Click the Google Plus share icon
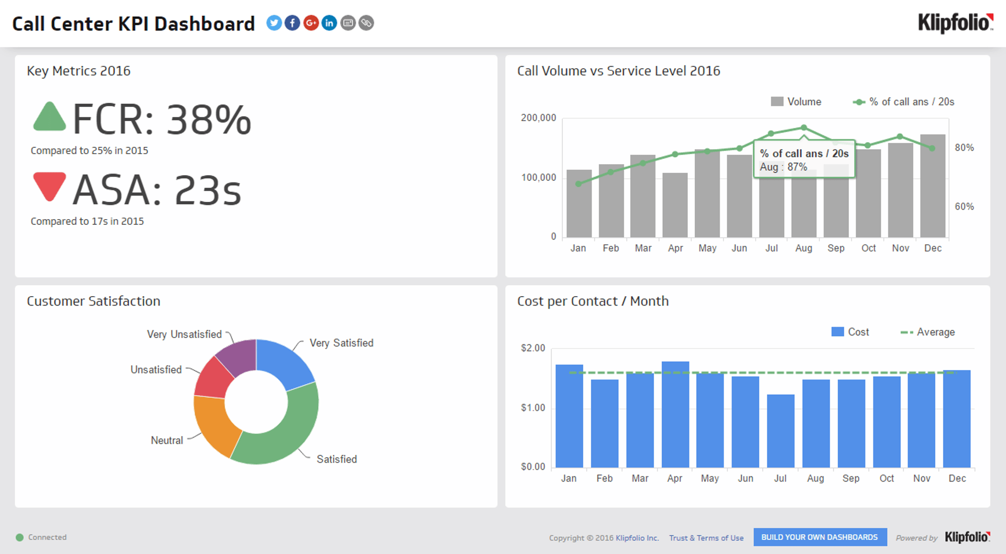Image resolution: width=1006 pixels, height=554 pixels. [x=311, y=23]
